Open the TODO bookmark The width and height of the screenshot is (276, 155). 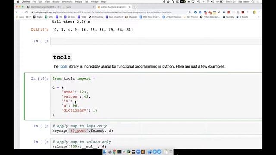(82, 17)
